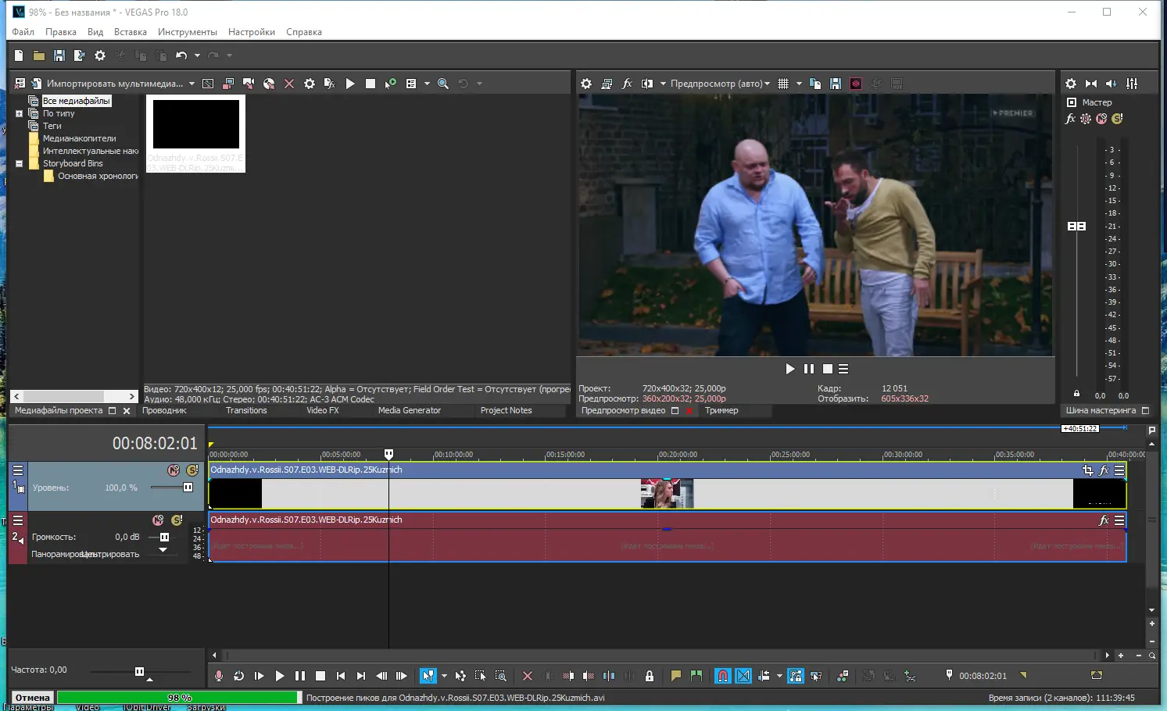Switch to the Transitions tab
The image size is (1167, 711).
pyautogui.click(x=246, y=410)
